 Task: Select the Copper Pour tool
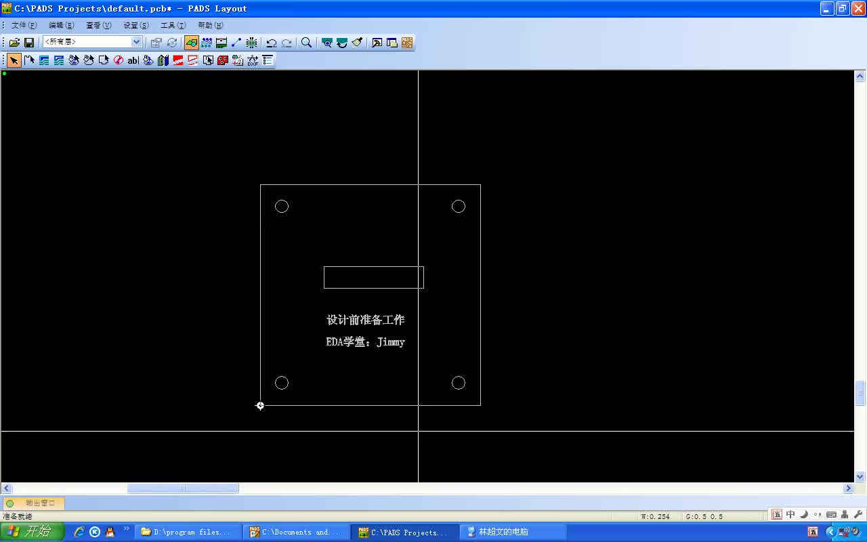74,60
